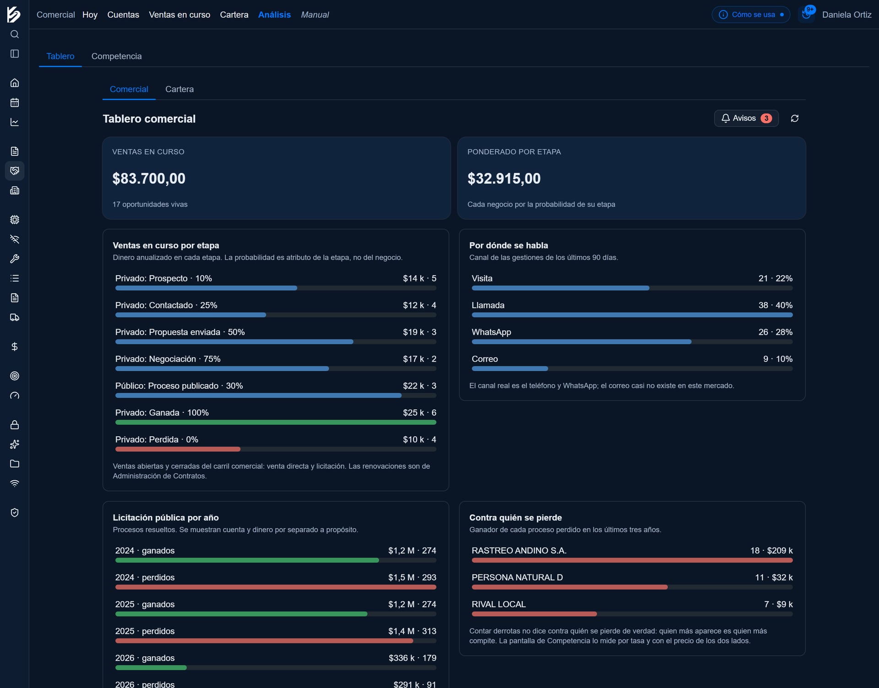Click the Cómo se usa button
879x688 pixels.
tap(751, 15)
